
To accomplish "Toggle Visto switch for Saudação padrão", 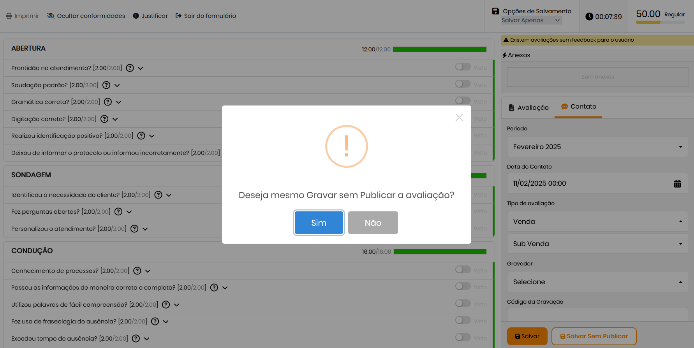I will 463,84.
